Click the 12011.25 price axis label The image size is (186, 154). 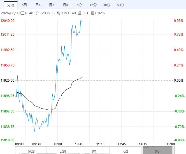pos(7,35)
